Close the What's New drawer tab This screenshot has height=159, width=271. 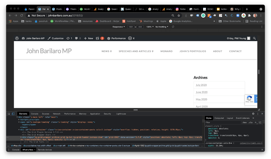click(x=35, y=150)
